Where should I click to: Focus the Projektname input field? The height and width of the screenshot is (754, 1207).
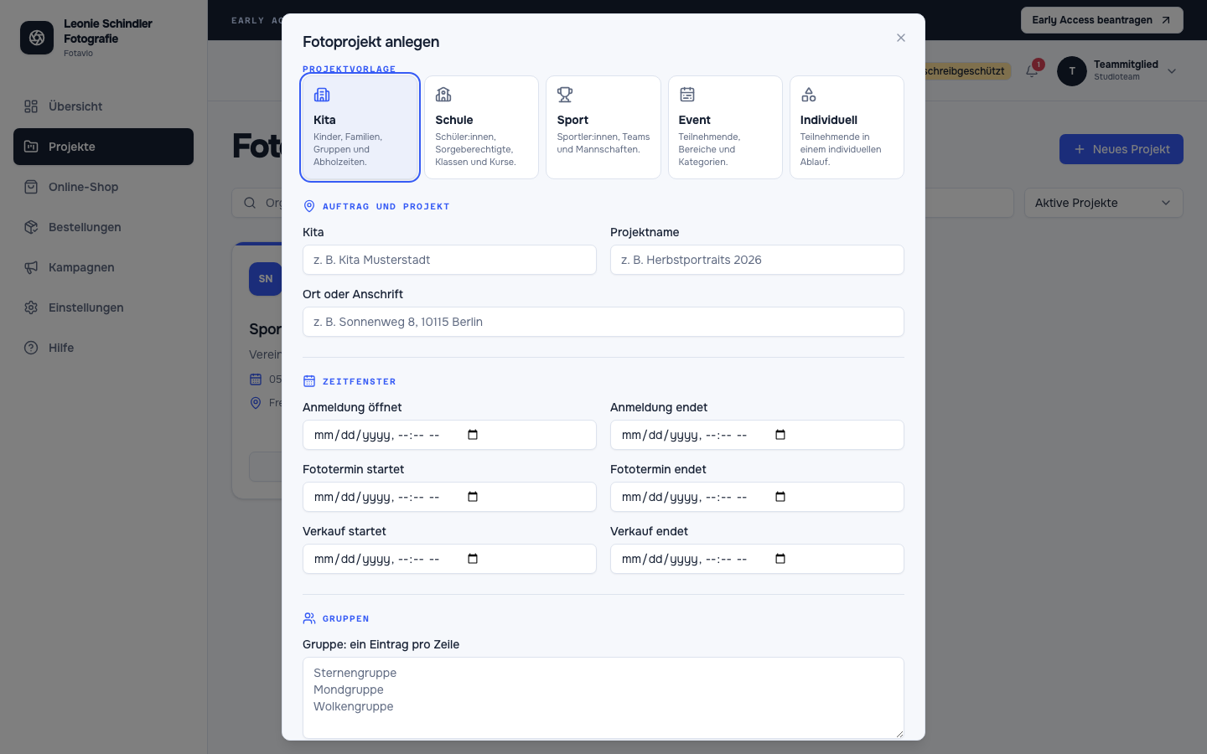click(x=757, y=260)
